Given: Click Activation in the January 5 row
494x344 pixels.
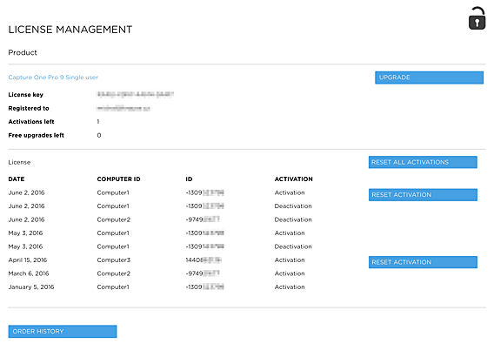Looking at the screenshot, I should (x=290, y=287).
